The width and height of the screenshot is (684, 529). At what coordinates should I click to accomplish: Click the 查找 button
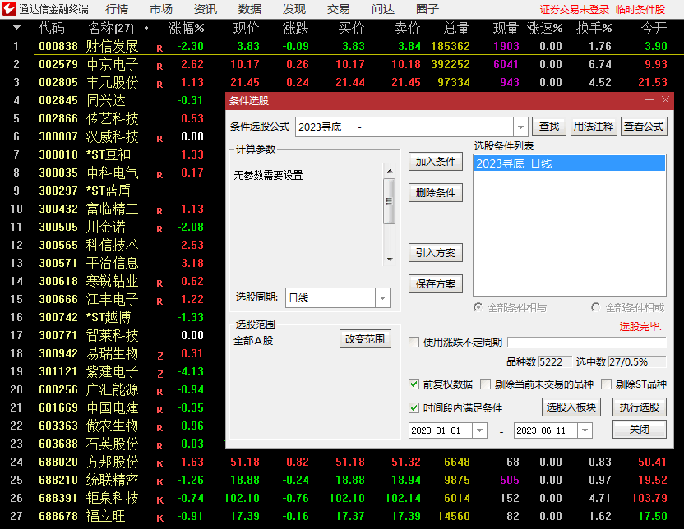549,126
